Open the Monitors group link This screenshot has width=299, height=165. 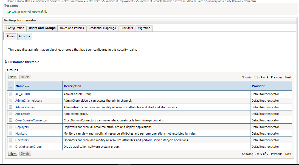[x=21, y=133]
